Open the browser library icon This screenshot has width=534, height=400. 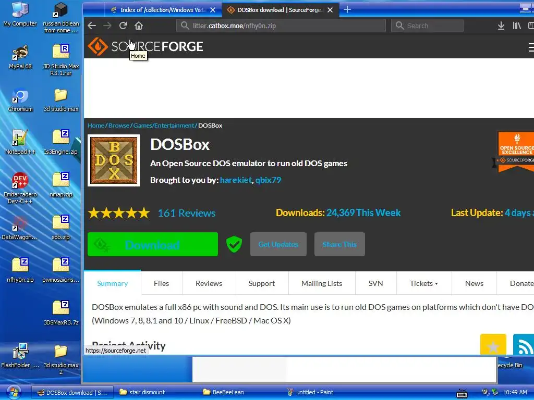517,26
